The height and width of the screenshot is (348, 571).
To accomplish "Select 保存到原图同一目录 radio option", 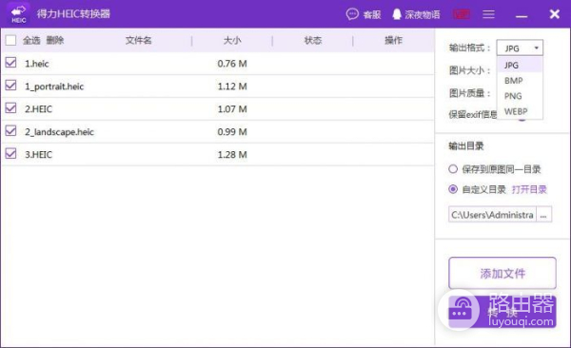I will (x=453, y=169).
